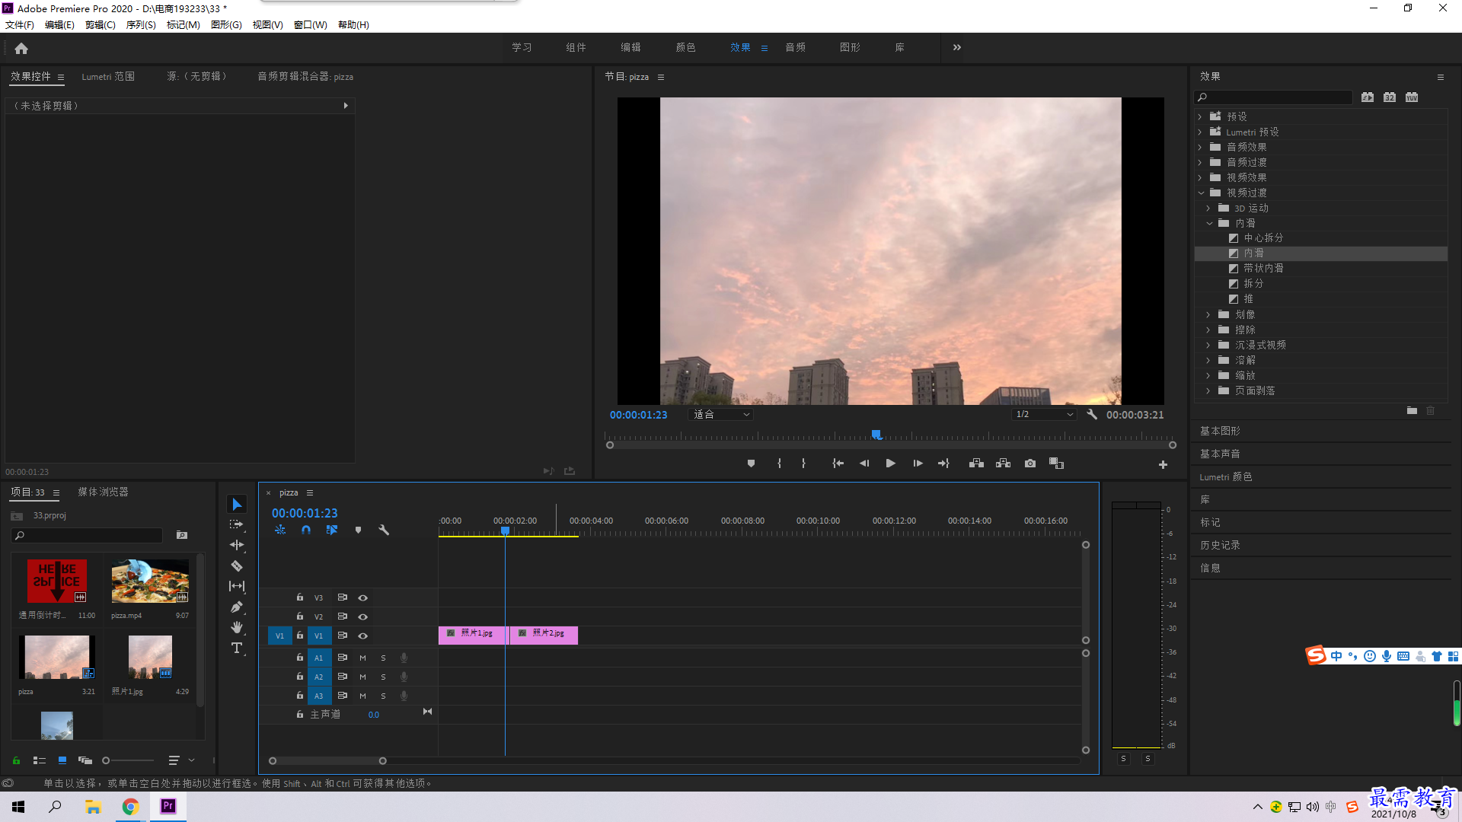Toggle V1 track output eye
The height and width of the screenshot is (822, 1462).
[x=363, y=636]
